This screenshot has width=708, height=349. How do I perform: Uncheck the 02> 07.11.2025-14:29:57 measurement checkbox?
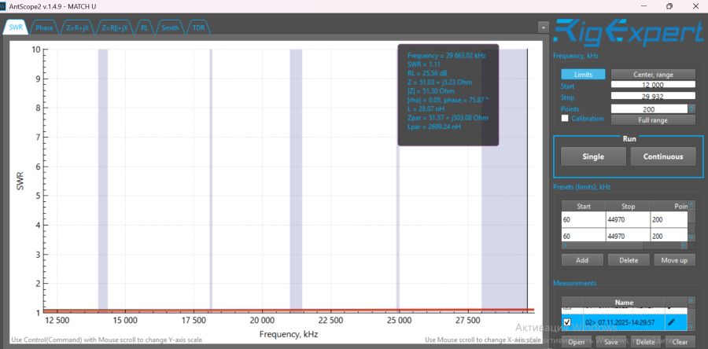567,321
